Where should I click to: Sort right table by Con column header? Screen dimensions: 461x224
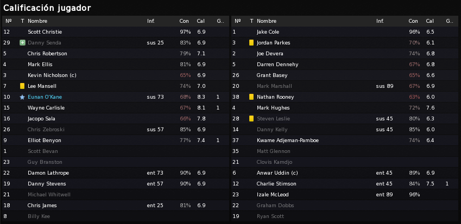[413, 21]
